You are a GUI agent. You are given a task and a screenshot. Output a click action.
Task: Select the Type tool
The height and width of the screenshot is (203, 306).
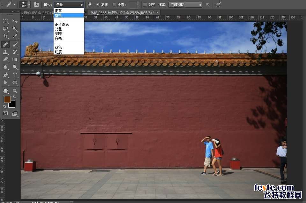[15, 75]
